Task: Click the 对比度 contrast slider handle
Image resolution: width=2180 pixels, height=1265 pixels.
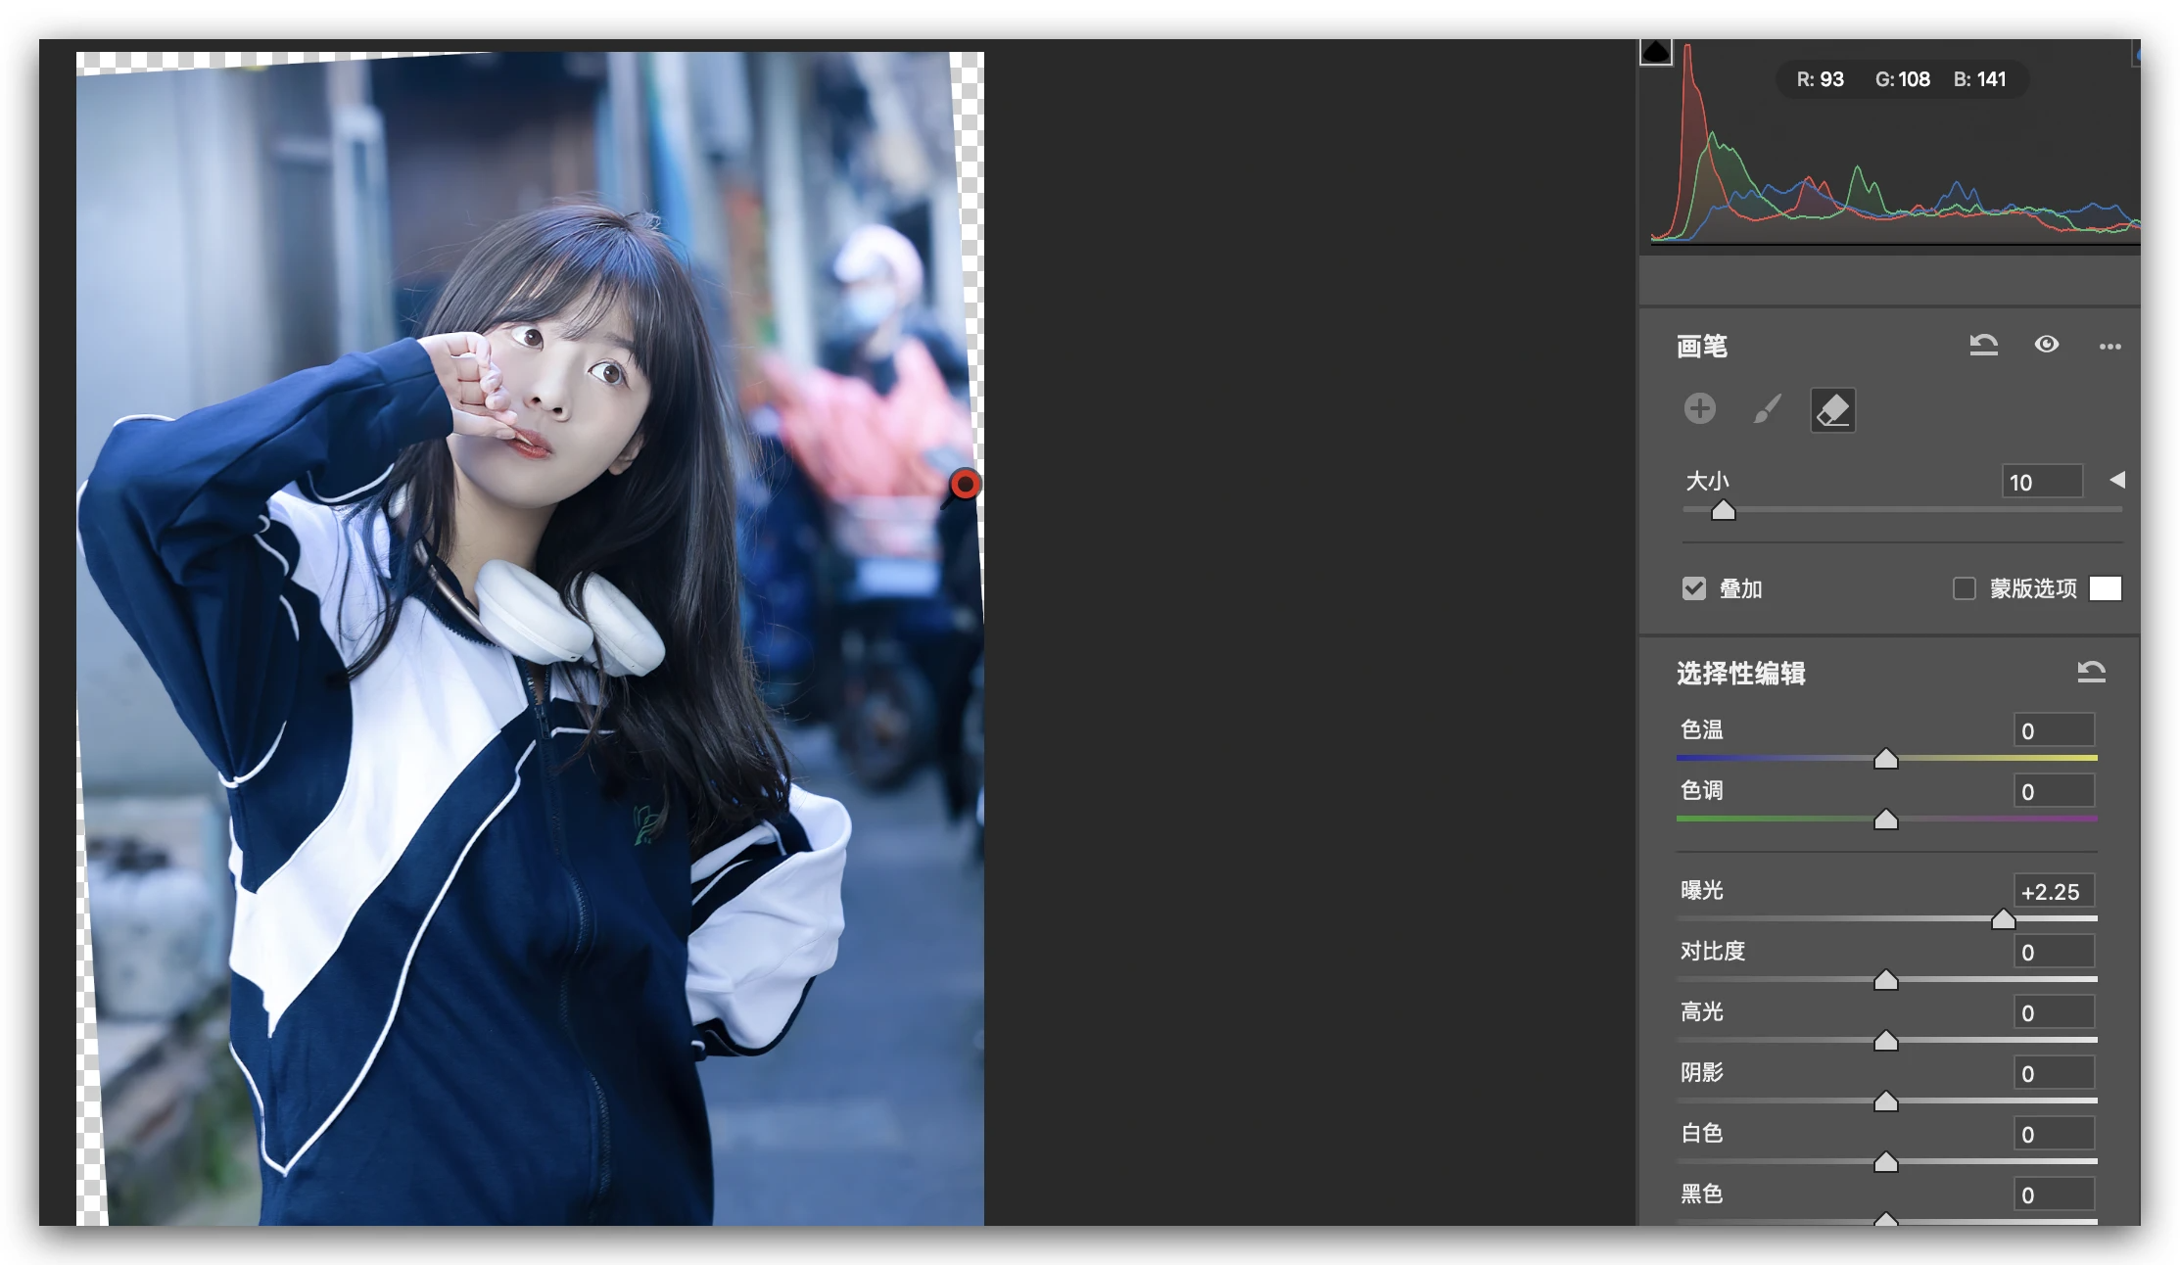Action: pyautogui.click(x=1885, y=980)
